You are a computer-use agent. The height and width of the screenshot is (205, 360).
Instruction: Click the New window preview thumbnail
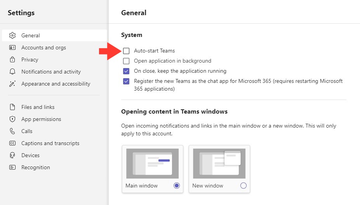219,163
